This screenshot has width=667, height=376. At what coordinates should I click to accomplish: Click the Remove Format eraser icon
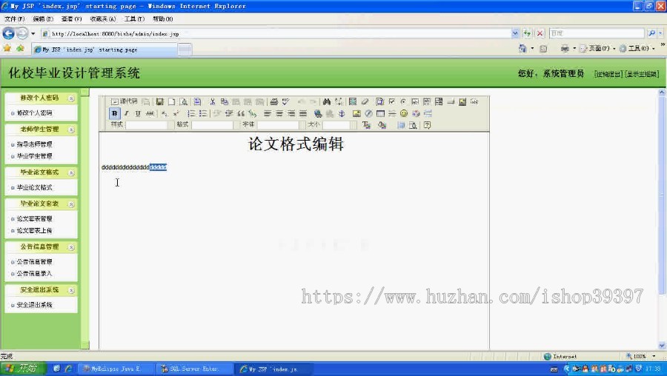coord(365,101)
